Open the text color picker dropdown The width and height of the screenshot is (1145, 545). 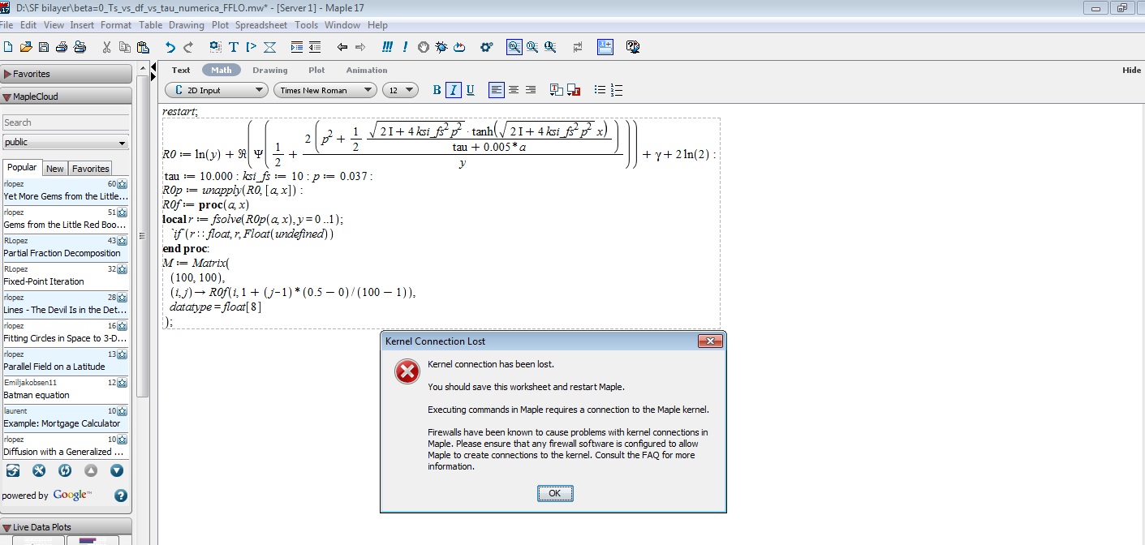click(x=556, y=90)
